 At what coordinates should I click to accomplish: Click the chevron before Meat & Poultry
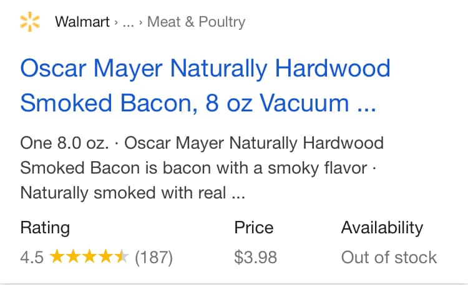(x=141, y=23)
